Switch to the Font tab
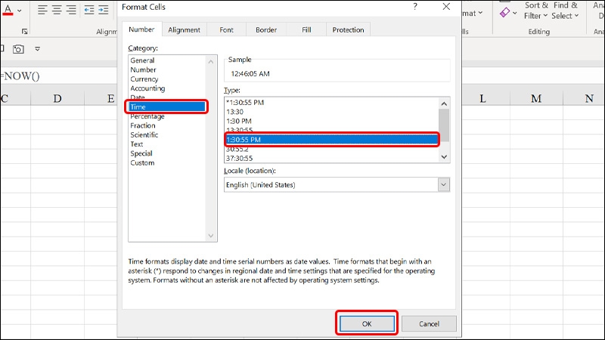 [x=226, y=29]
